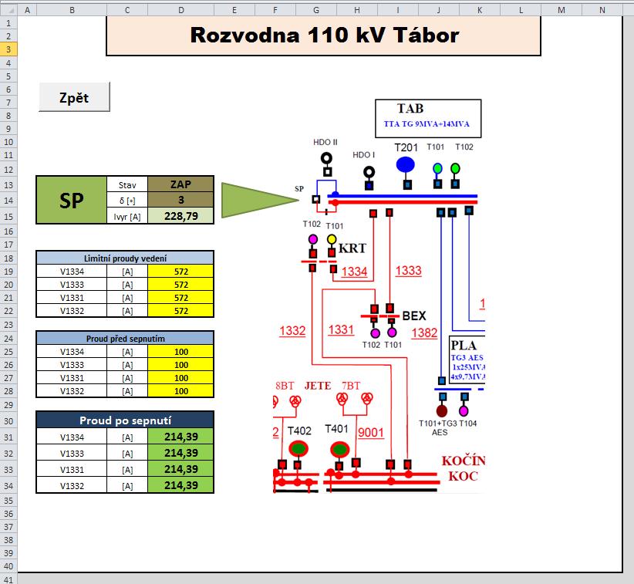Click the PLA station box
The height and width of the screenshot is (584, 634).
click(467, 360)
